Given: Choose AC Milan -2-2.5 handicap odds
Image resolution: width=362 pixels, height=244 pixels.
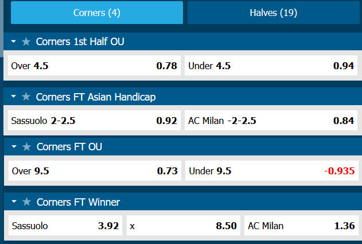Looking at the screenshot, I should click(271, 121).
